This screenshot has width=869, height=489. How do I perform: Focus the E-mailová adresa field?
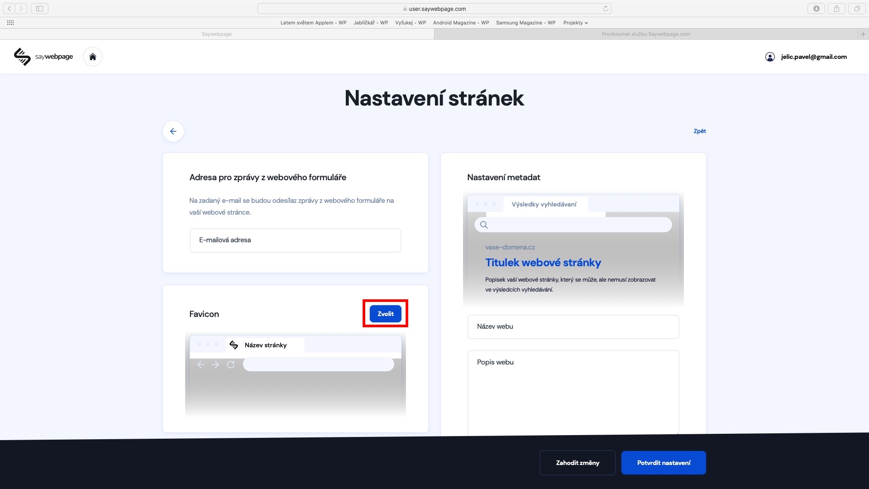[295, 240]
